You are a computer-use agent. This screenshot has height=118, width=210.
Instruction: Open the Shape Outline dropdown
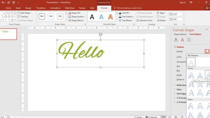coord(77,17)
